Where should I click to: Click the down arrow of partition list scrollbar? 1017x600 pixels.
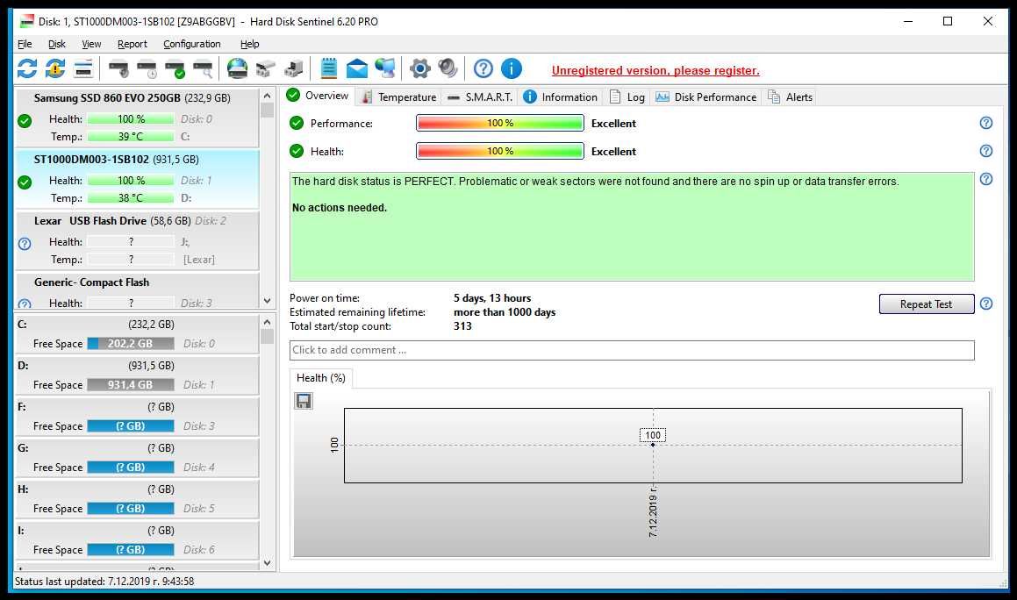(268, 563)
